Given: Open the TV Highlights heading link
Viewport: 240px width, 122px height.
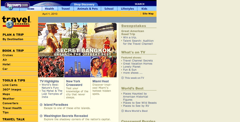Looking at the screenshot, I should point(49,81).
